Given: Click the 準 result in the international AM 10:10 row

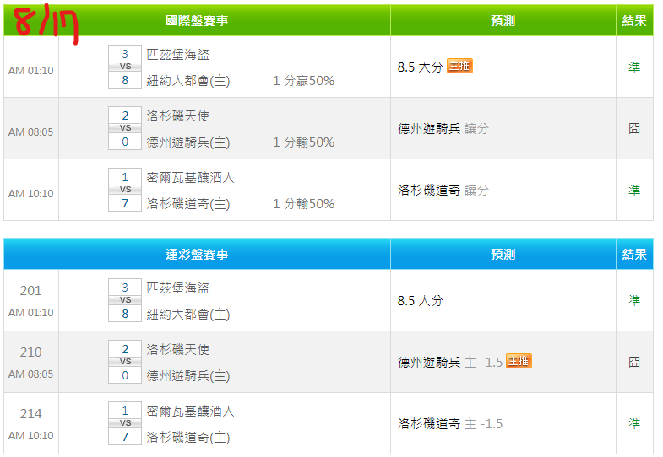Looking at the screenshot, I should pos(634,190).
